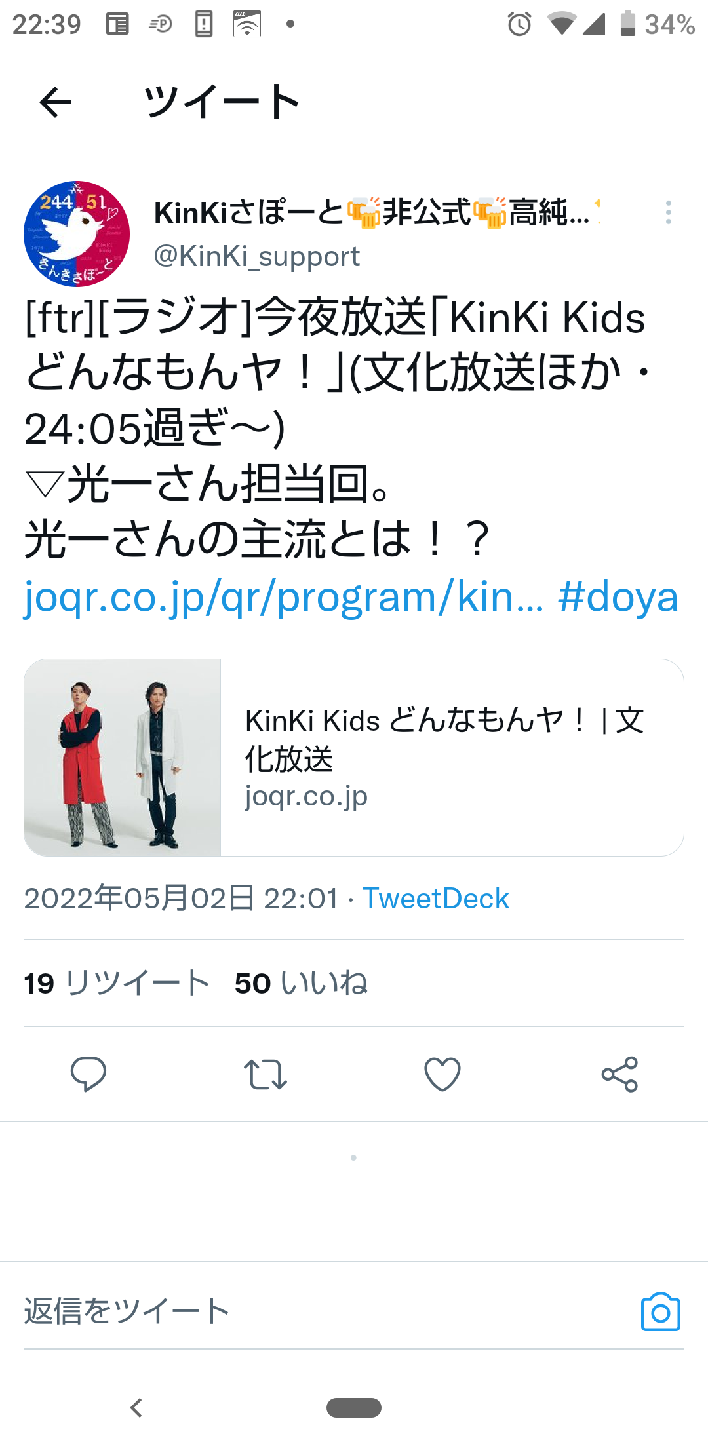Viewport: 708px width, 1455px height.
Task: Tap the camera icon in the reply bar
Action: [661, 1311]
